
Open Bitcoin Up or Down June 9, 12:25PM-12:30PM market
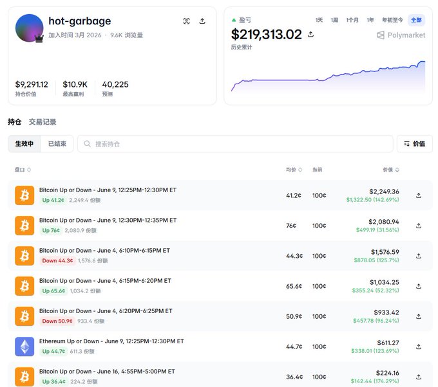point(108,190)
